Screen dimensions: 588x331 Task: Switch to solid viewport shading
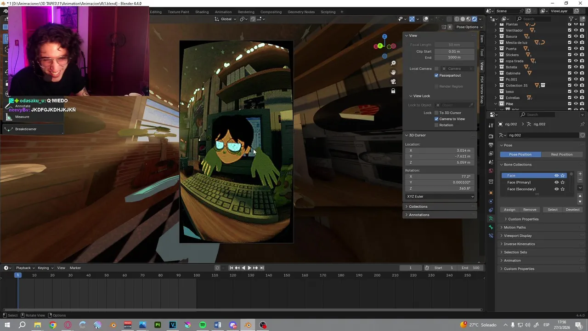[463, 19]
